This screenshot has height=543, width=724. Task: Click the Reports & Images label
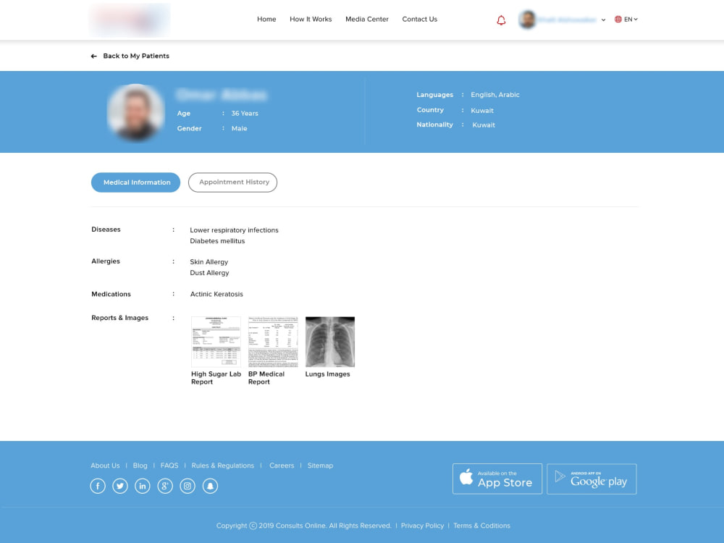click(x=120, y=318)
